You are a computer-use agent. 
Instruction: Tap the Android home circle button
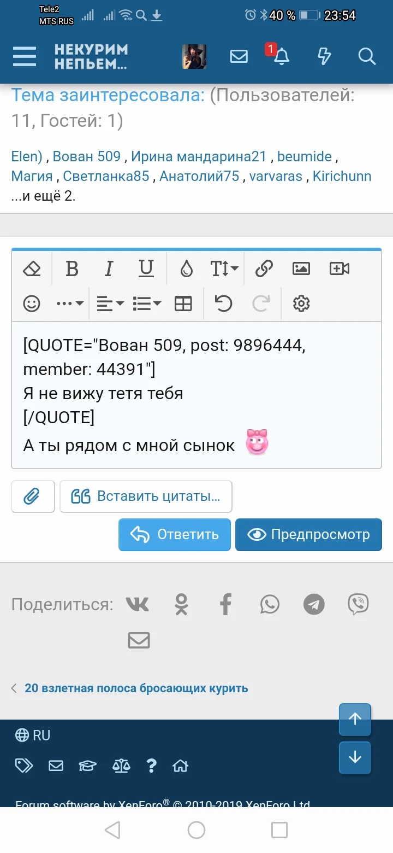pos(196,830)
